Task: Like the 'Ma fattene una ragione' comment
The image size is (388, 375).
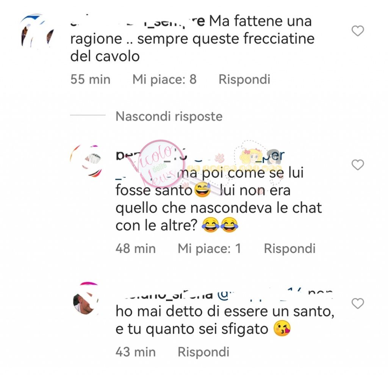Action: (x=358, y=31)
